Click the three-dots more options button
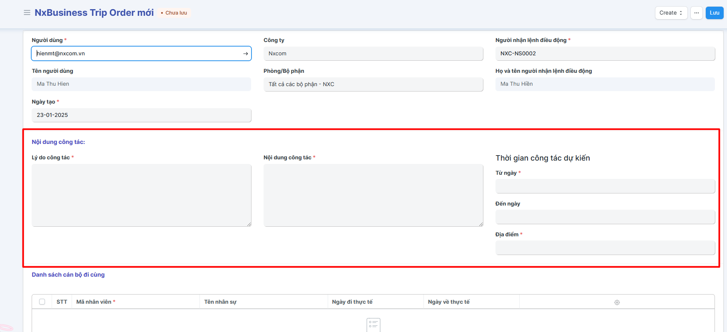The height and width of the screenshot is (332, 727). tap(696, 13)
